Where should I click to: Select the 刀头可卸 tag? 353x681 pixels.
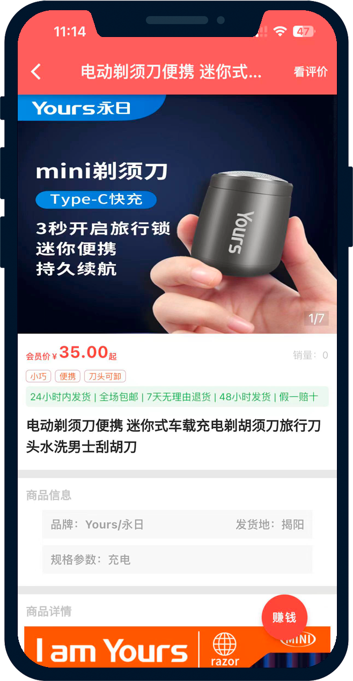[105, 376]
